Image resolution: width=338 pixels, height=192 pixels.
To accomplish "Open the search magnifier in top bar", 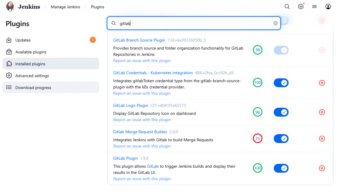I will click(x=287, y=7).
